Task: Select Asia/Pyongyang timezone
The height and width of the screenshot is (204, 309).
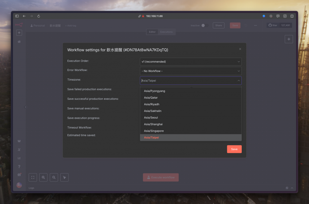Action: [x=191, y=91]
